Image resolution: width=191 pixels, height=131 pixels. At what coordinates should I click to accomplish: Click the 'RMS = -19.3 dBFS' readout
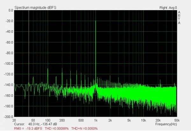click(28, 128)
